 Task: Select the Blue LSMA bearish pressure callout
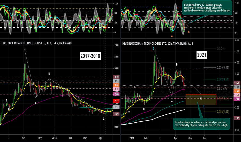coord(207,8)
